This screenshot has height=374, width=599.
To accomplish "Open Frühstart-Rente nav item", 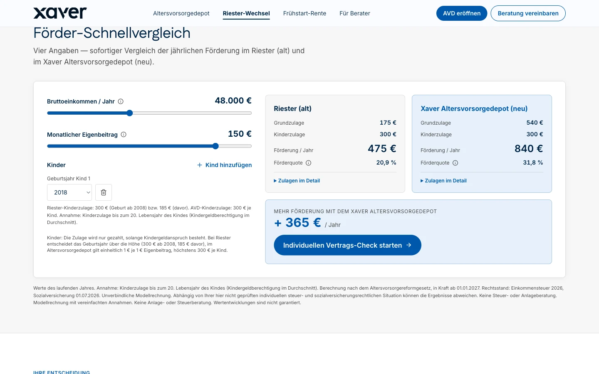I will click(x=304, y=13).
